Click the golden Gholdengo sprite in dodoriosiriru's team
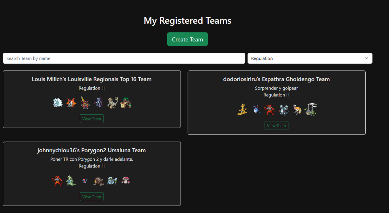The image size is (389, 213). point(242,110)
